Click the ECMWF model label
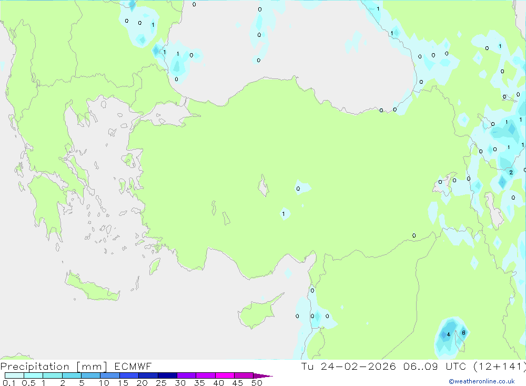Viewport: 526px width, 386px height. [133, 366]
